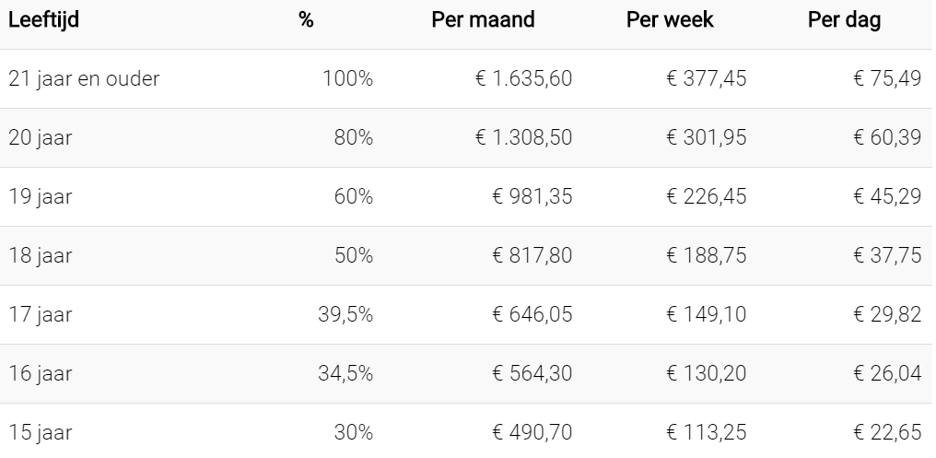Screen dimensions: 936x458
Task: Click the Per week column header
Action: [x=670, y=20]
